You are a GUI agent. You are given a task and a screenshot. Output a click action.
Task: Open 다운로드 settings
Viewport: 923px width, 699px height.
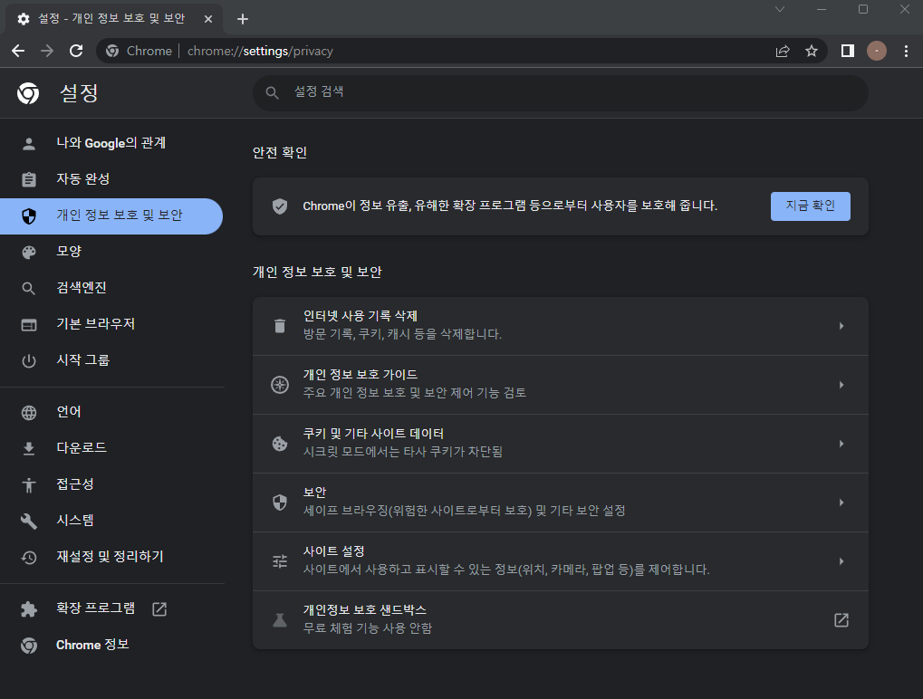click(x=111, y=448)
